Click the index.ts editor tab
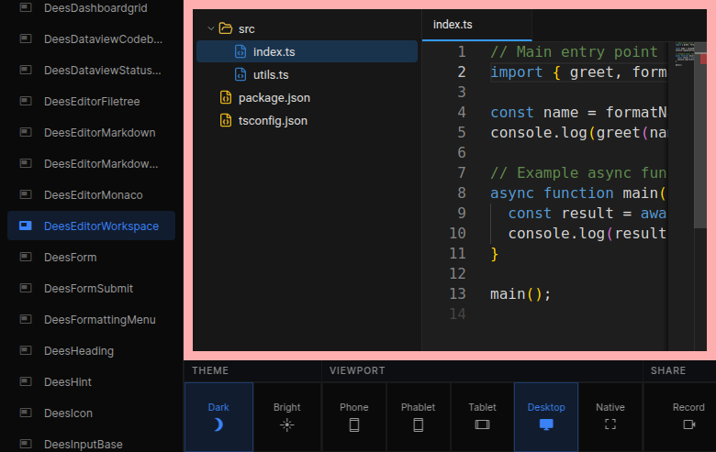Viewport: 716px width, 452px height. tap(453, 24)
